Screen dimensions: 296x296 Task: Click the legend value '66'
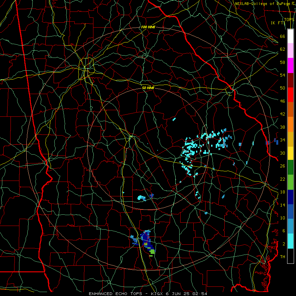(x=283, y=36)
